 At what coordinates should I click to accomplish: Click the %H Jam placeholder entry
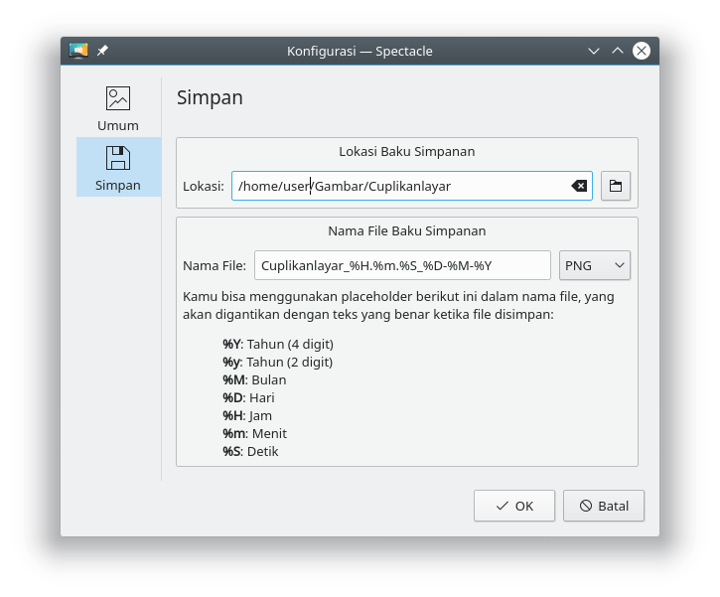tap(247, 415)
